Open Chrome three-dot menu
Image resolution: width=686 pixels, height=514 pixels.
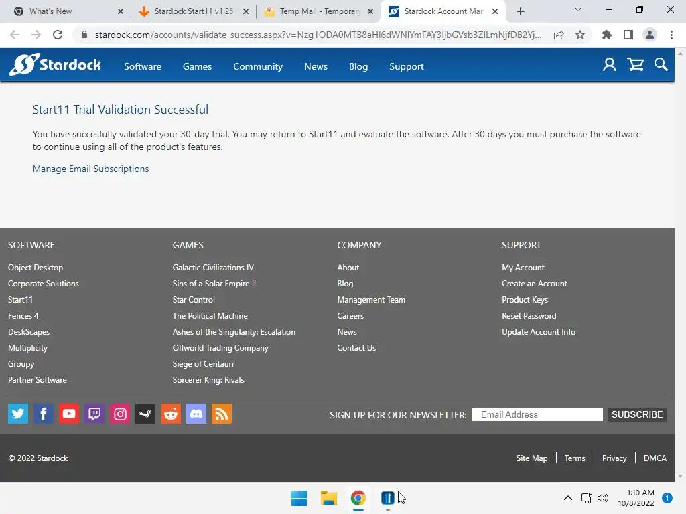tap(671, 35)
